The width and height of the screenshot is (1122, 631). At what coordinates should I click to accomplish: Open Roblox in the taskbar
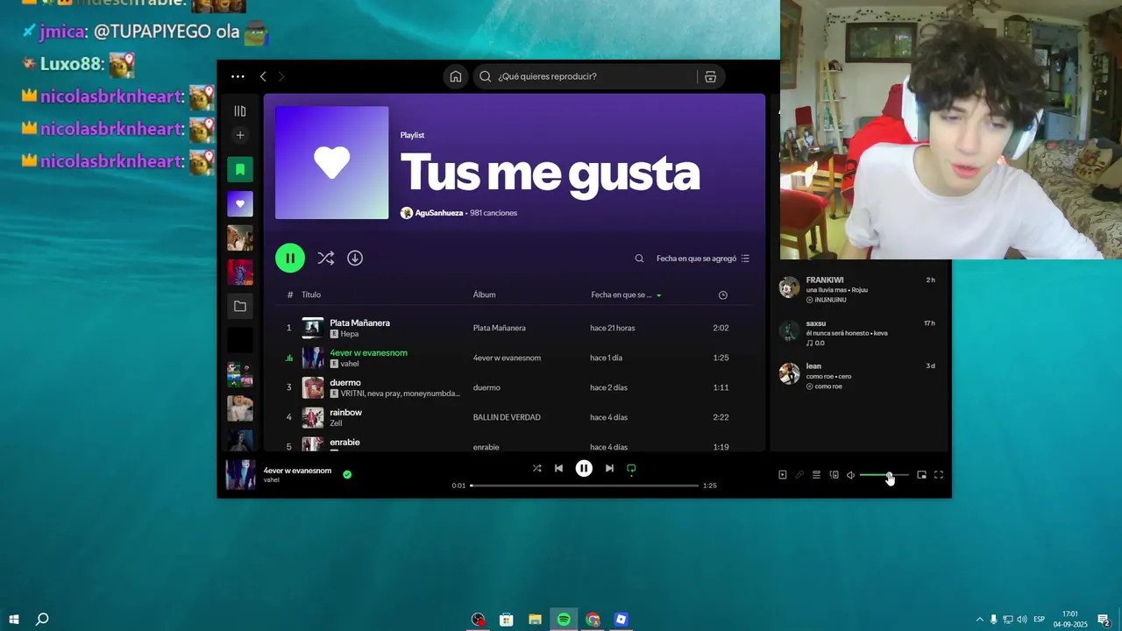coord(621,620)
